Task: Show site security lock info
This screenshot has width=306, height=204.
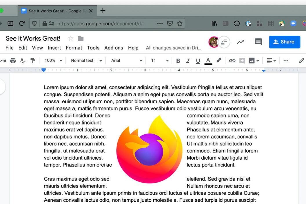Action: pos(45,24)
